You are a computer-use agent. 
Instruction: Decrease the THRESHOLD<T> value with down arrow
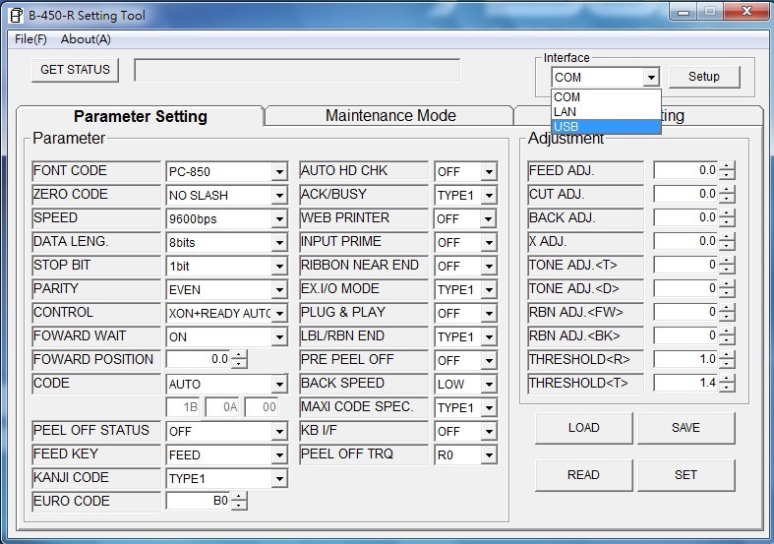click(727, 388)
